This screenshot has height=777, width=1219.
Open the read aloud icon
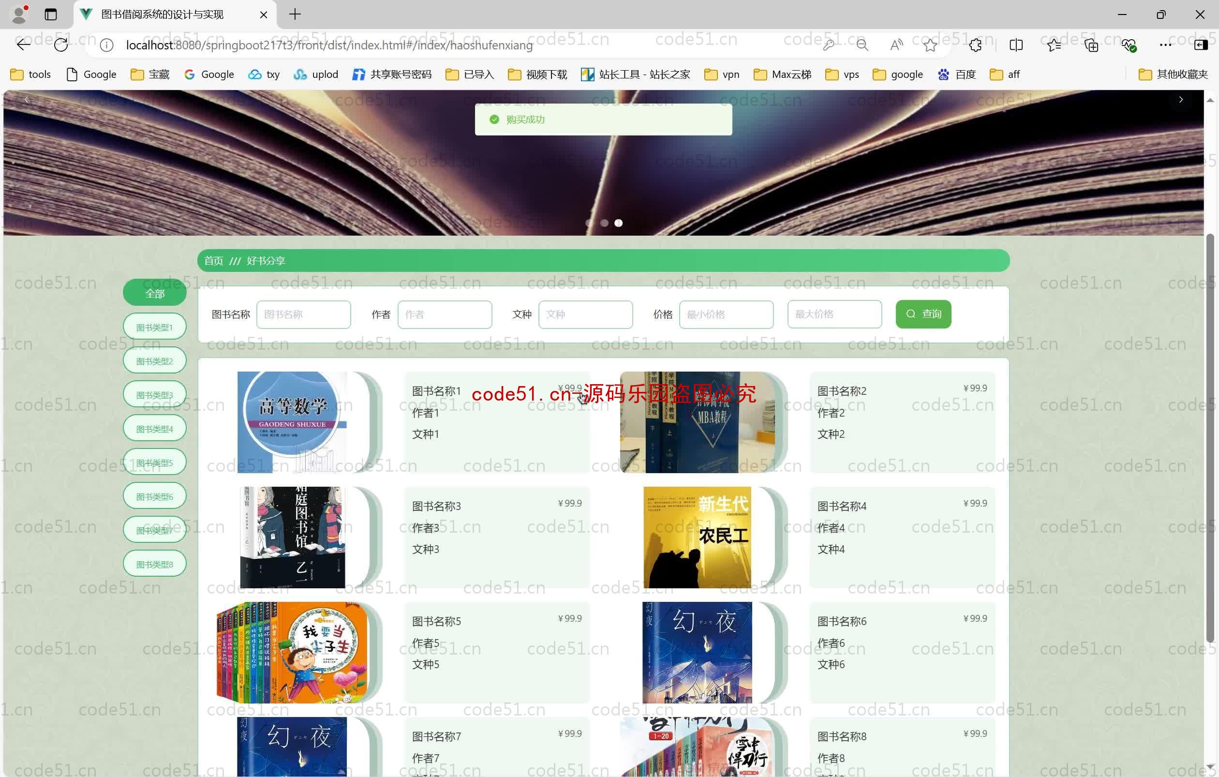point(896,45)
